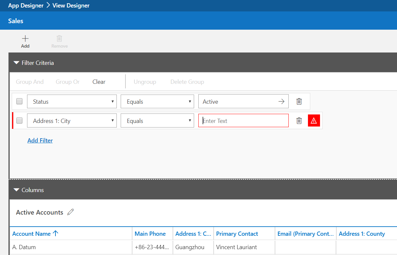Click the Vincent Lauriant cell
397x255 pixels.
coord(244,247)
